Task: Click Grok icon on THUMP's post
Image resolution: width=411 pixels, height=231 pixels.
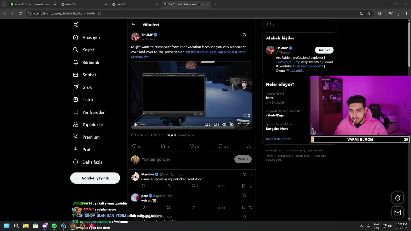Action: coord(244,35)
